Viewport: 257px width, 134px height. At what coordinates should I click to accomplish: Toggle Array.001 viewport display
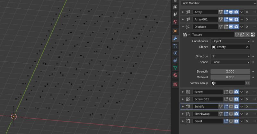click(231, 20)
